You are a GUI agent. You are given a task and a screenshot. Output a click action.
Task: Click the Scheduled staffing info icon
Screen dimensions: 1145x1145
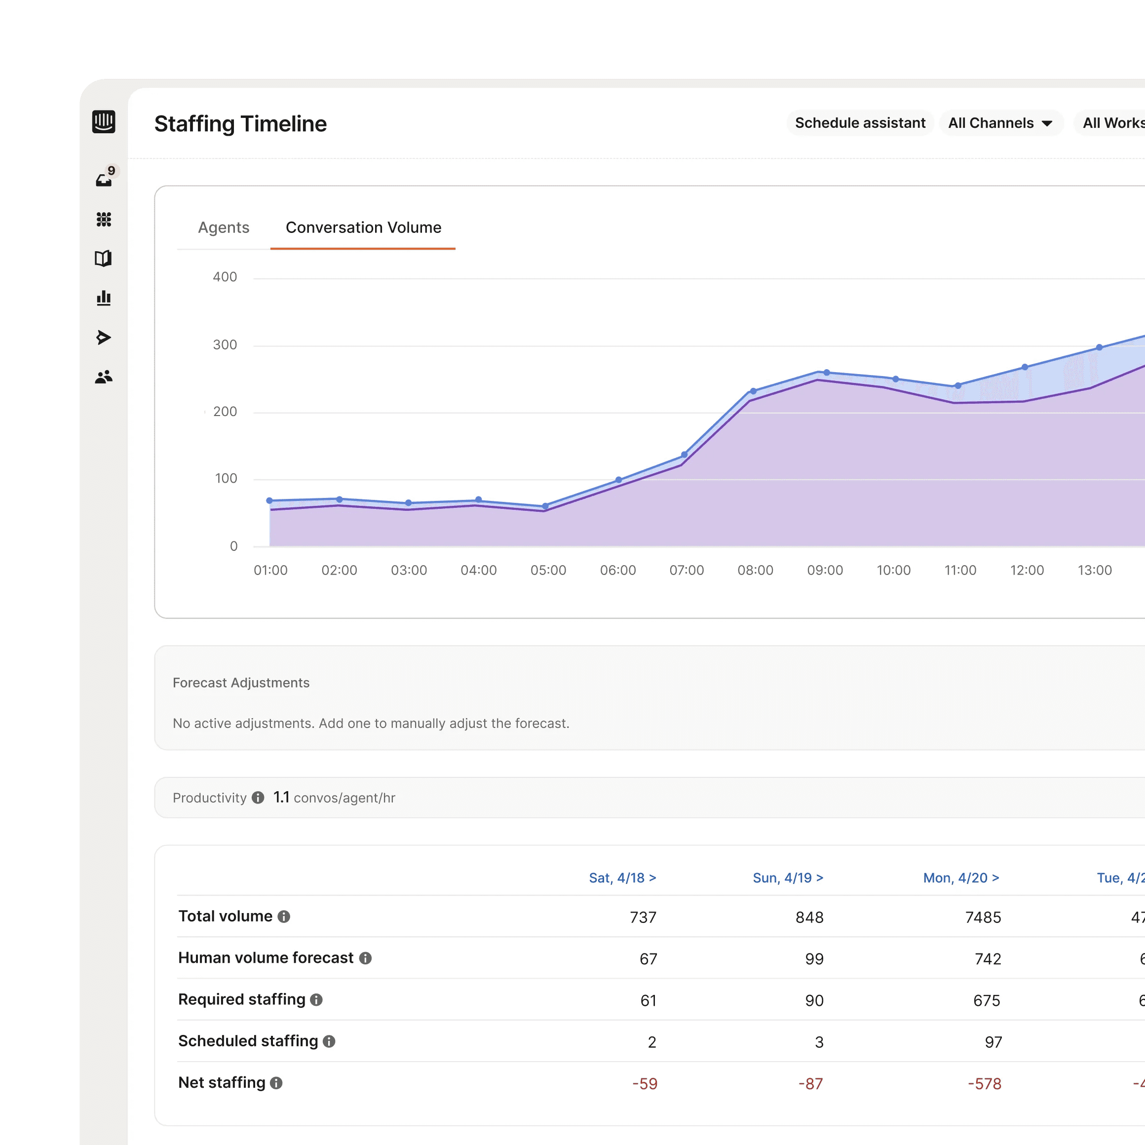point(329,1041)
